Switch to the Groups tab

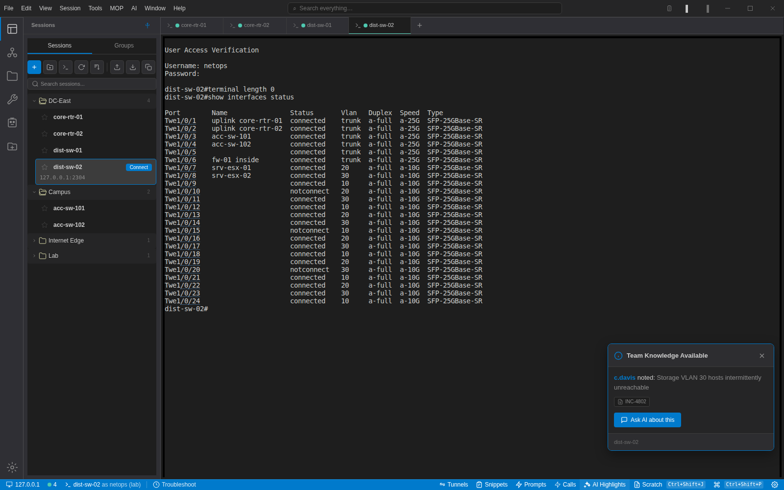pos(124,46)
